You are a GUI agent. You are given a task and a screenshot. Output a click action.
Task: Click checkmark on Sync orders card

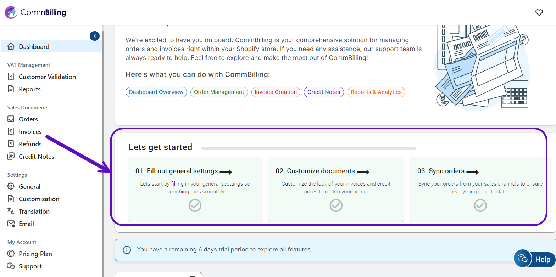tap(480, 205)
